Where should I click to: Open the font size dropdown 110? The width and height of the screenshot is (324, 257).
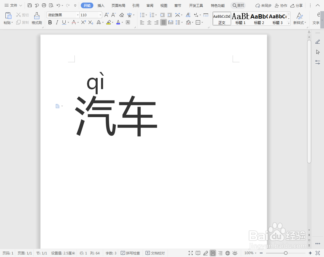[100, 15]
